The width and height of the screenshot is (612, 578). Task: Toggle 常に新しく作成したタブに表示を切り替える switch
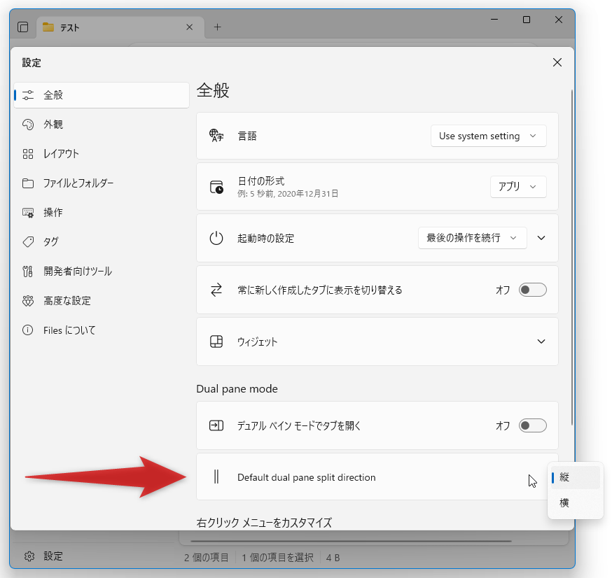tap(532, 290)
